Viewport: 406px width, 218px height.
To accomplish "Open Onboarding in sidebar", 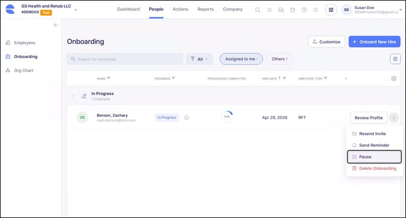I will coord(25,57).
